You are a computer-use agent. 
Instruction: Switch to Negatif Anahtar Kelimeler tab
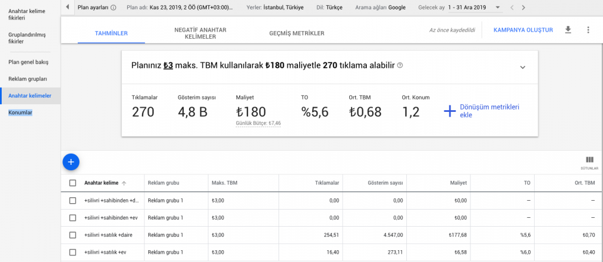click(201, 33)
